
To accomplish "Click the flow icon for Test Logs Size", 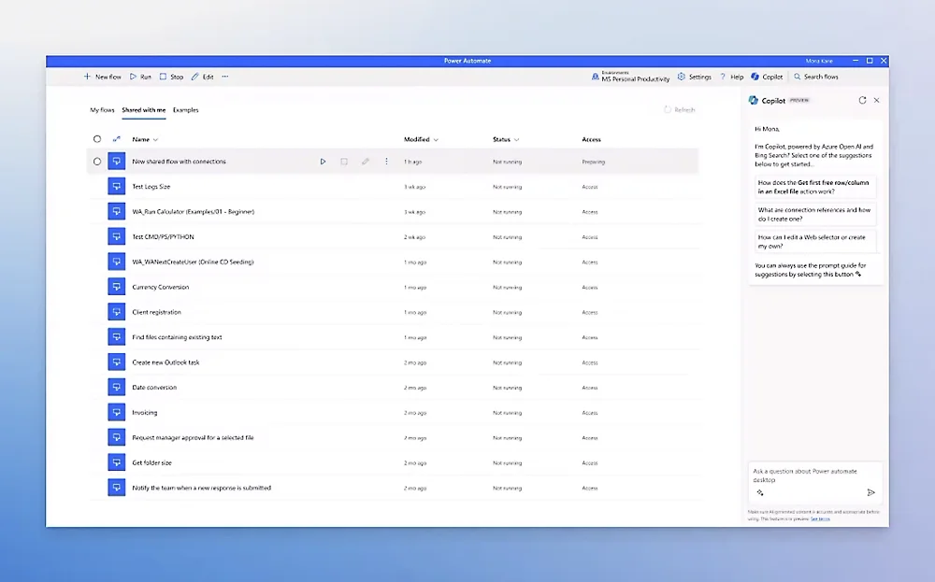I will pos(116,187).
